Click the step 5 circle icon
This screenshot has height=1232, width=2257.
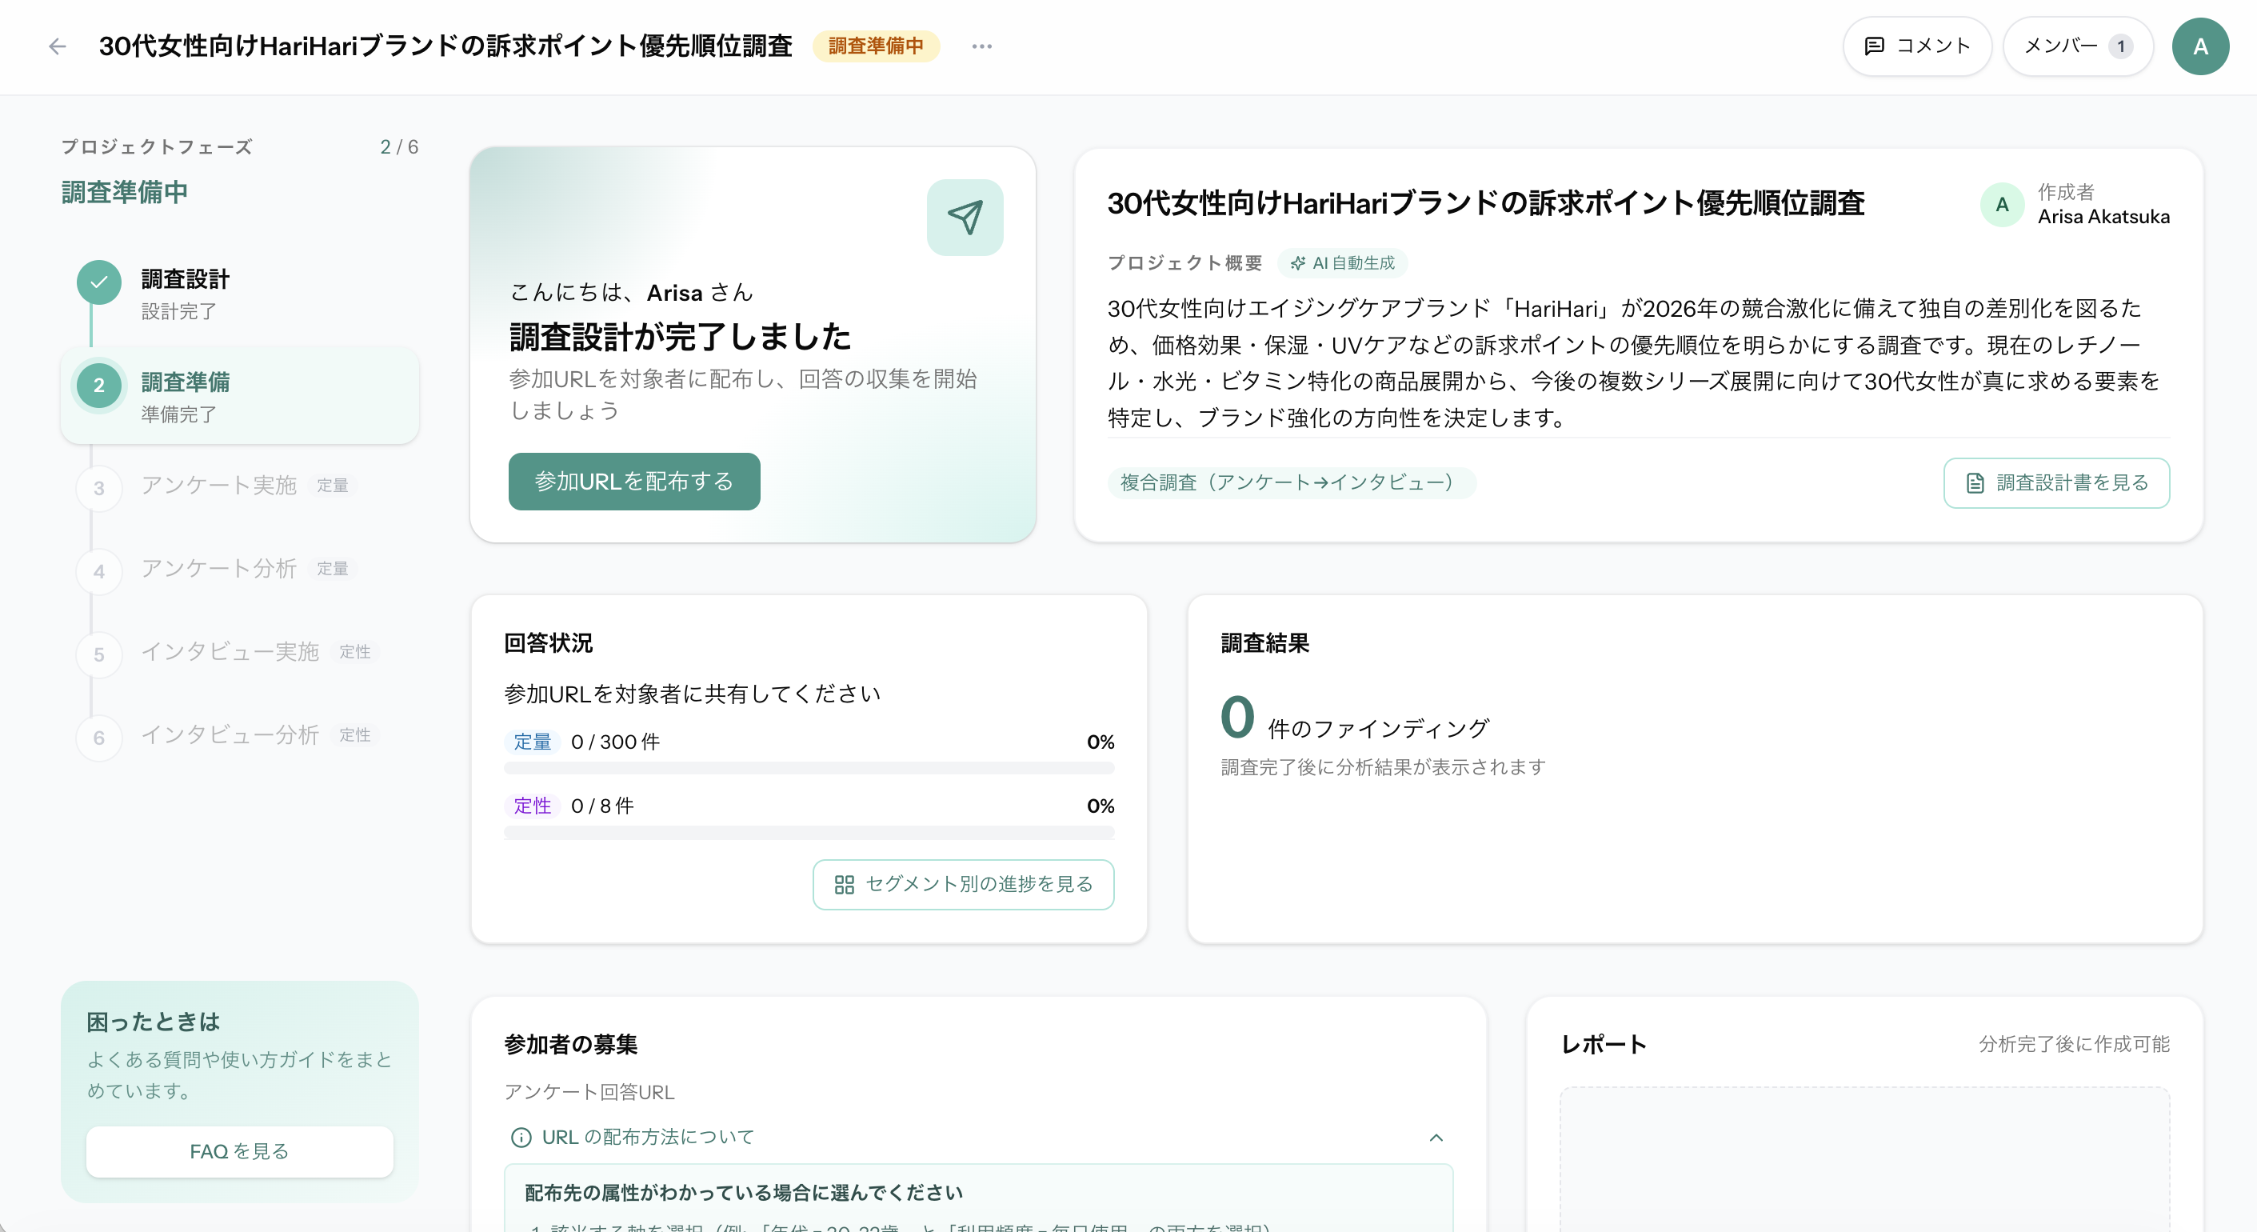pyautogui.click(x=99, y=654)
